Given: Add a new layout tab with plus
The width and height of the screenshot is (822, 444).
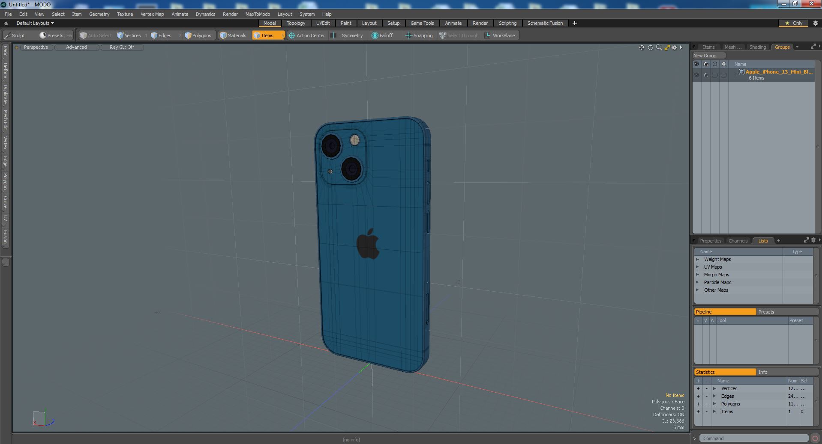Looking at the screenshot, I should pos(575,23).
